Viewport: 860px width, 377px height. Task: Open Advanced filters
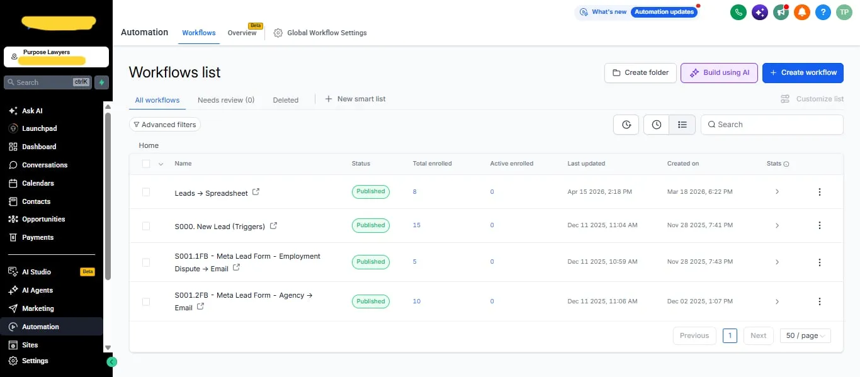click(x=165, y=125)
